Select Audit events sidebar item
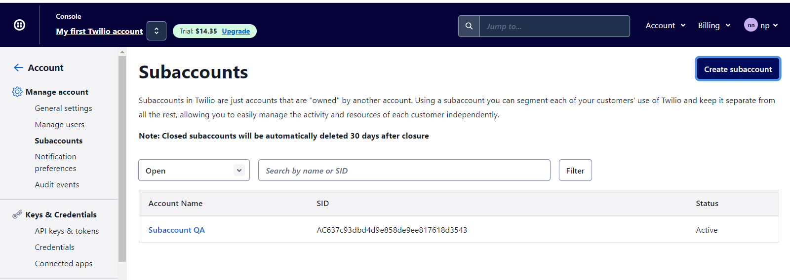Viewport: 790px width, 280px height. click(57, 185)
